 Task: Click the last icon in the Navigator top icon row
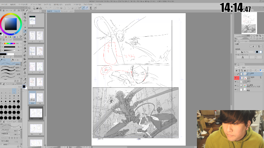point(263,36)
